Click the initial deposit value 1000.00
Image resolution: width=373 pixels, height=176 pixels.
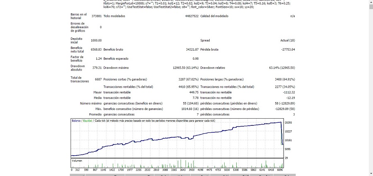click(x=96, y=40)
